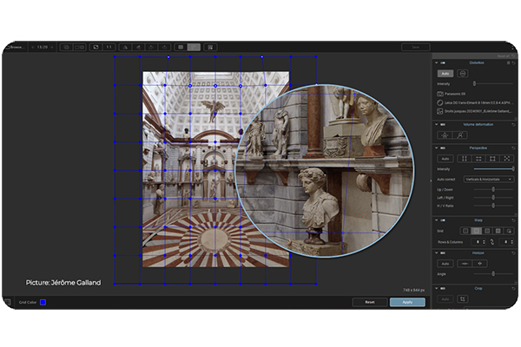Open the Grid Color blue swatch
The height and width of the screenshot is (347, 521).
[43, 302]
